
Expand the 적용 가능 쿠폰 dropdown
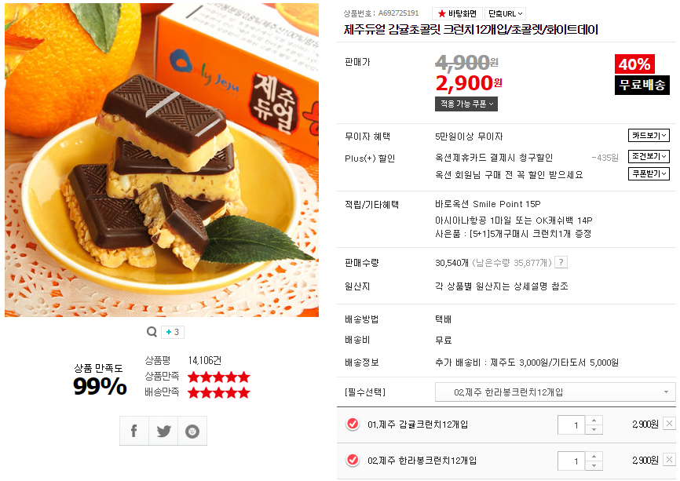pos(466,104)
